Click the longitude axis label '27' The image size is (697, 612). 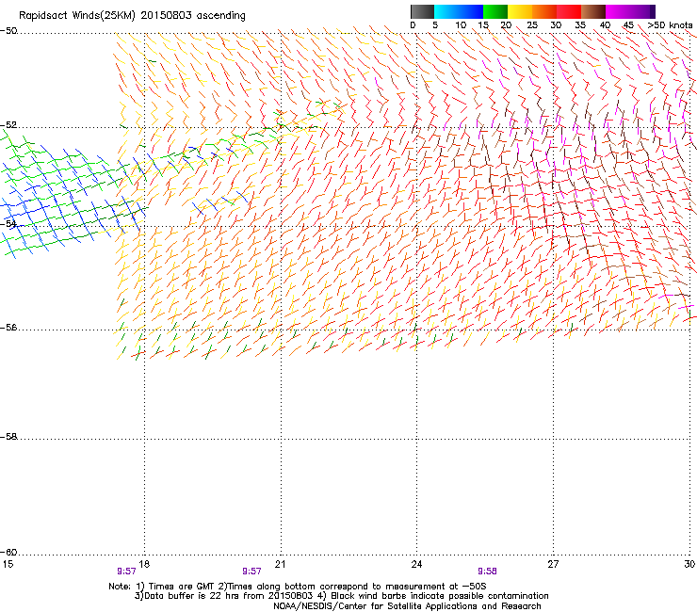[x=553, y=564]
